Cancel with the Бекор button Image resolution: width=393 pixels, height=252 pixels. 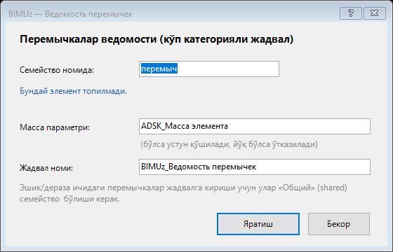pos(338,224)
